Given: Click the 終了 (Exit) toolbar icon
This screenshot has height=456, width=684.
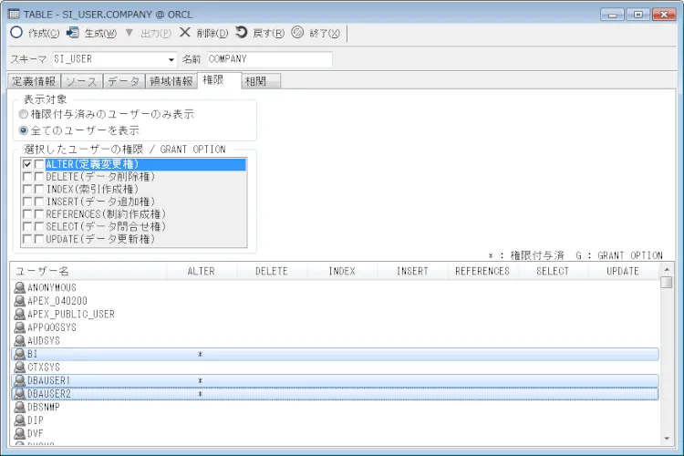Looking at the screenshot, I should [x=297, y=32].
